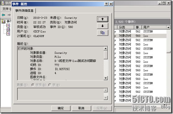
Task: Click the 对象类型 value File
Action: [x=58, y=57]
